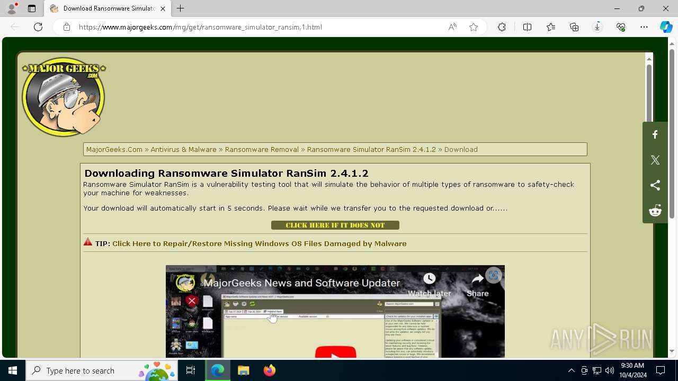Open the tab actions menu icon
This screenshot has width=678, height=381.
[32, 8]
